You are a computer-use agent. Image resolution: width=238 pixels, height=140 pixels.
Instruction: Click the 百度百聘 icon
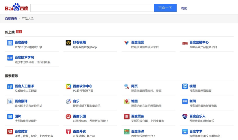click(x=10, y=43)
